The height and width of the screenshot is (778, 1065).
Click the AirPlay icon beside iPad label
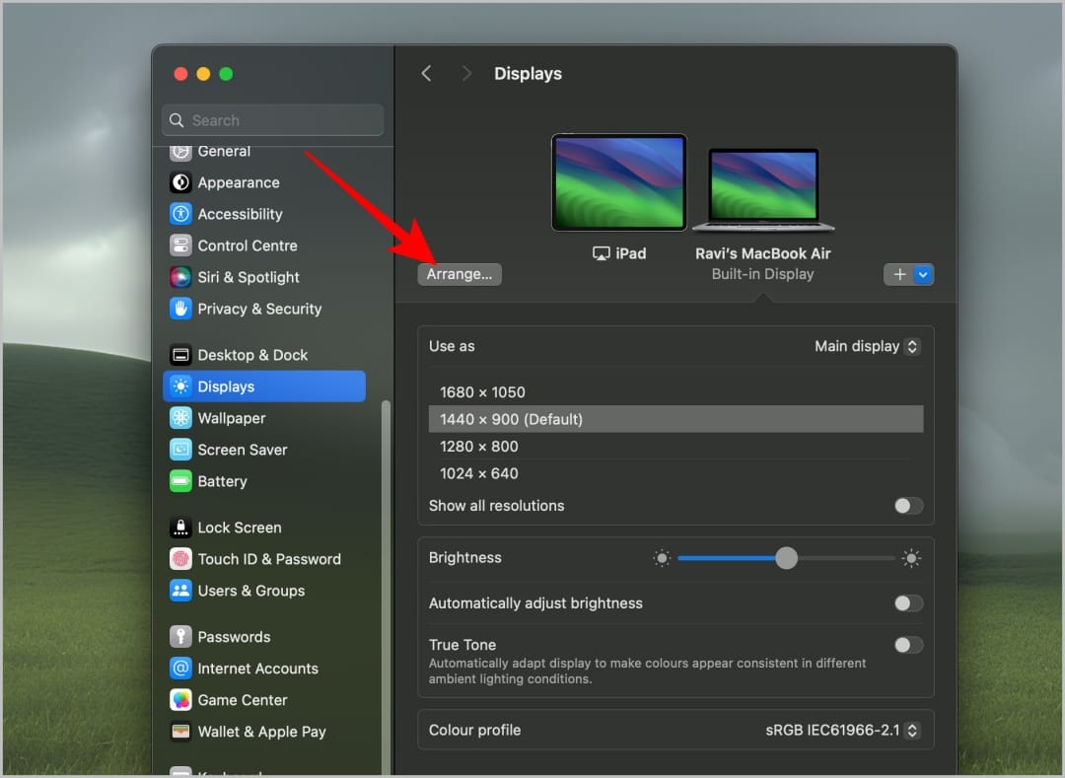click(602, 253)
